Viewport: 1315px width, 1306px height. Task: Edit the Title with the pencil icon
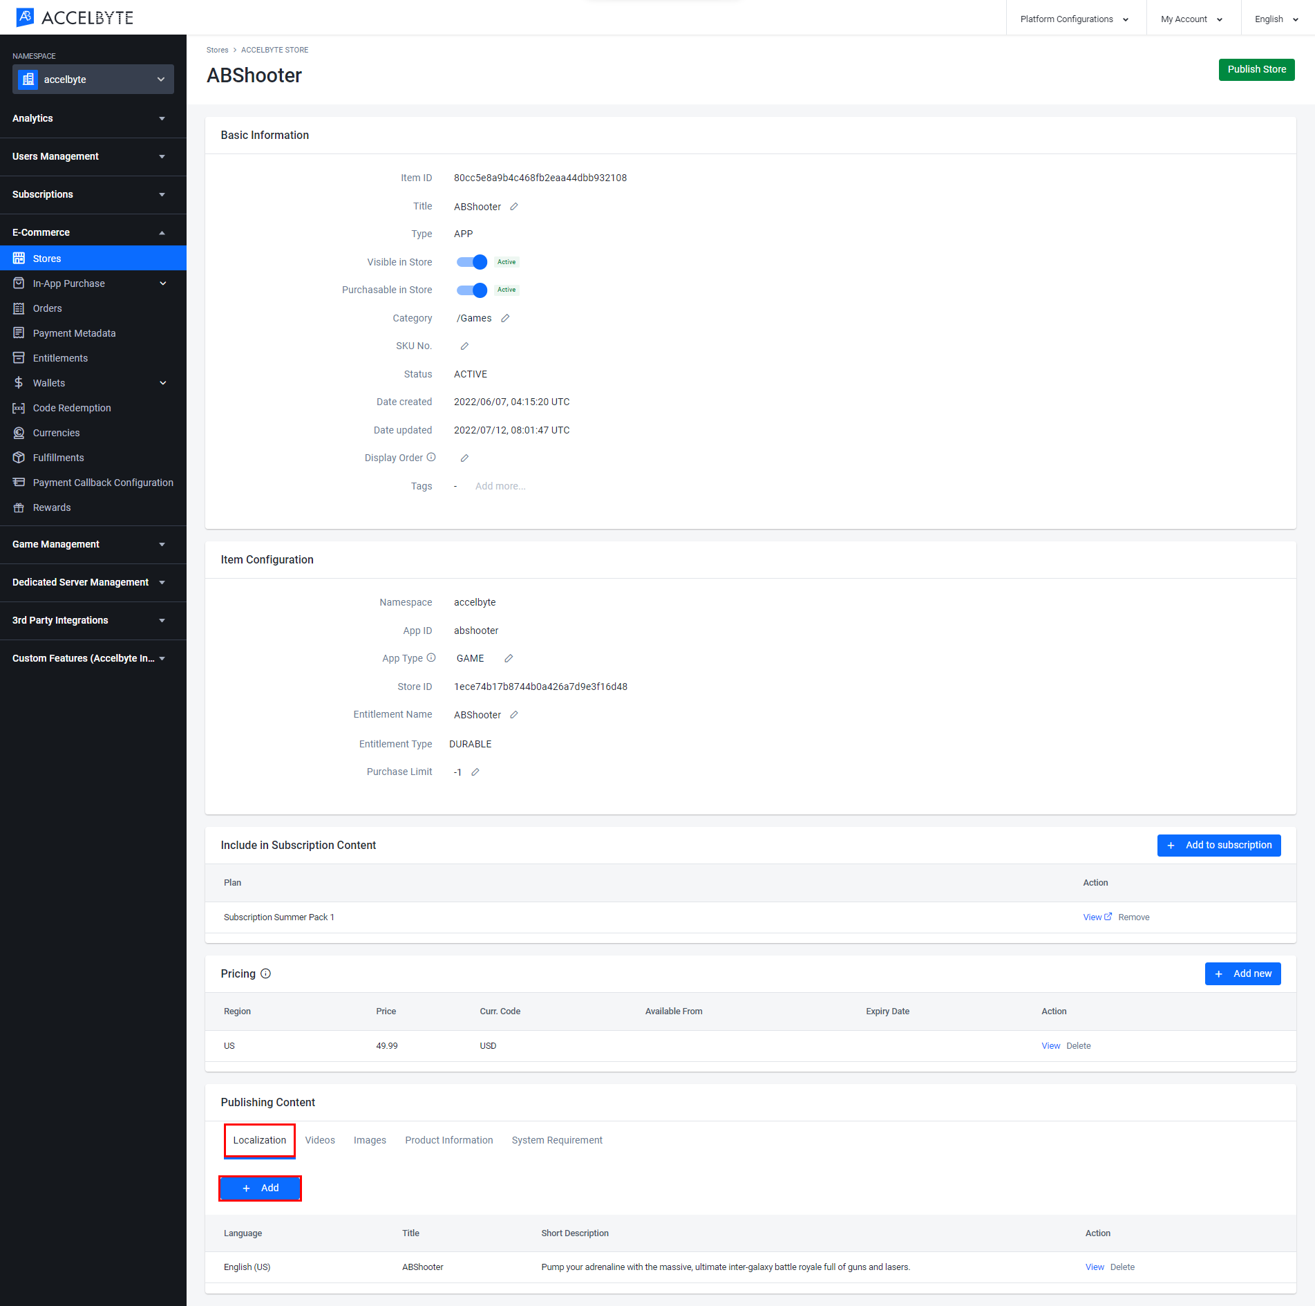pos(514,207)
